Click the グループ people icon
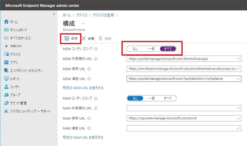 coord(6,95)
